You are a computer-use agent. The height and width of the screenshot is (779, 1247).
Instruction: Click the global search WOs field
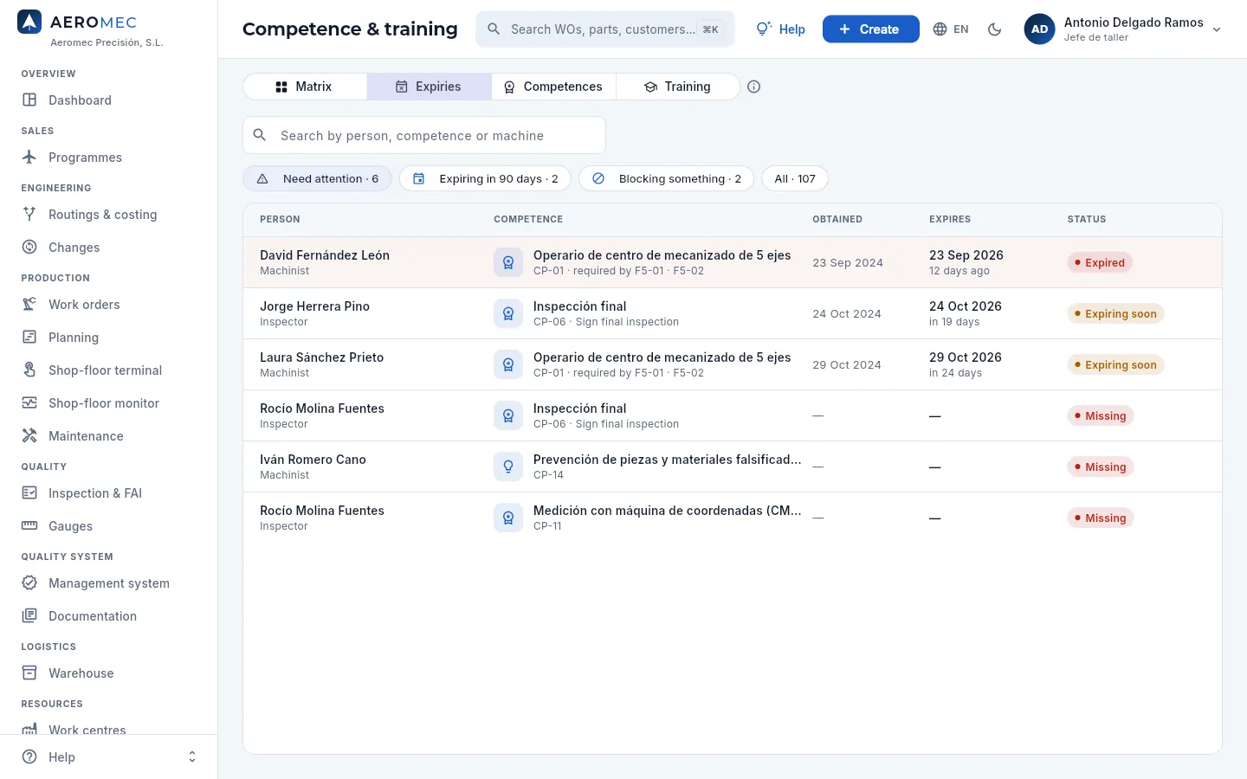pos(605,29)
